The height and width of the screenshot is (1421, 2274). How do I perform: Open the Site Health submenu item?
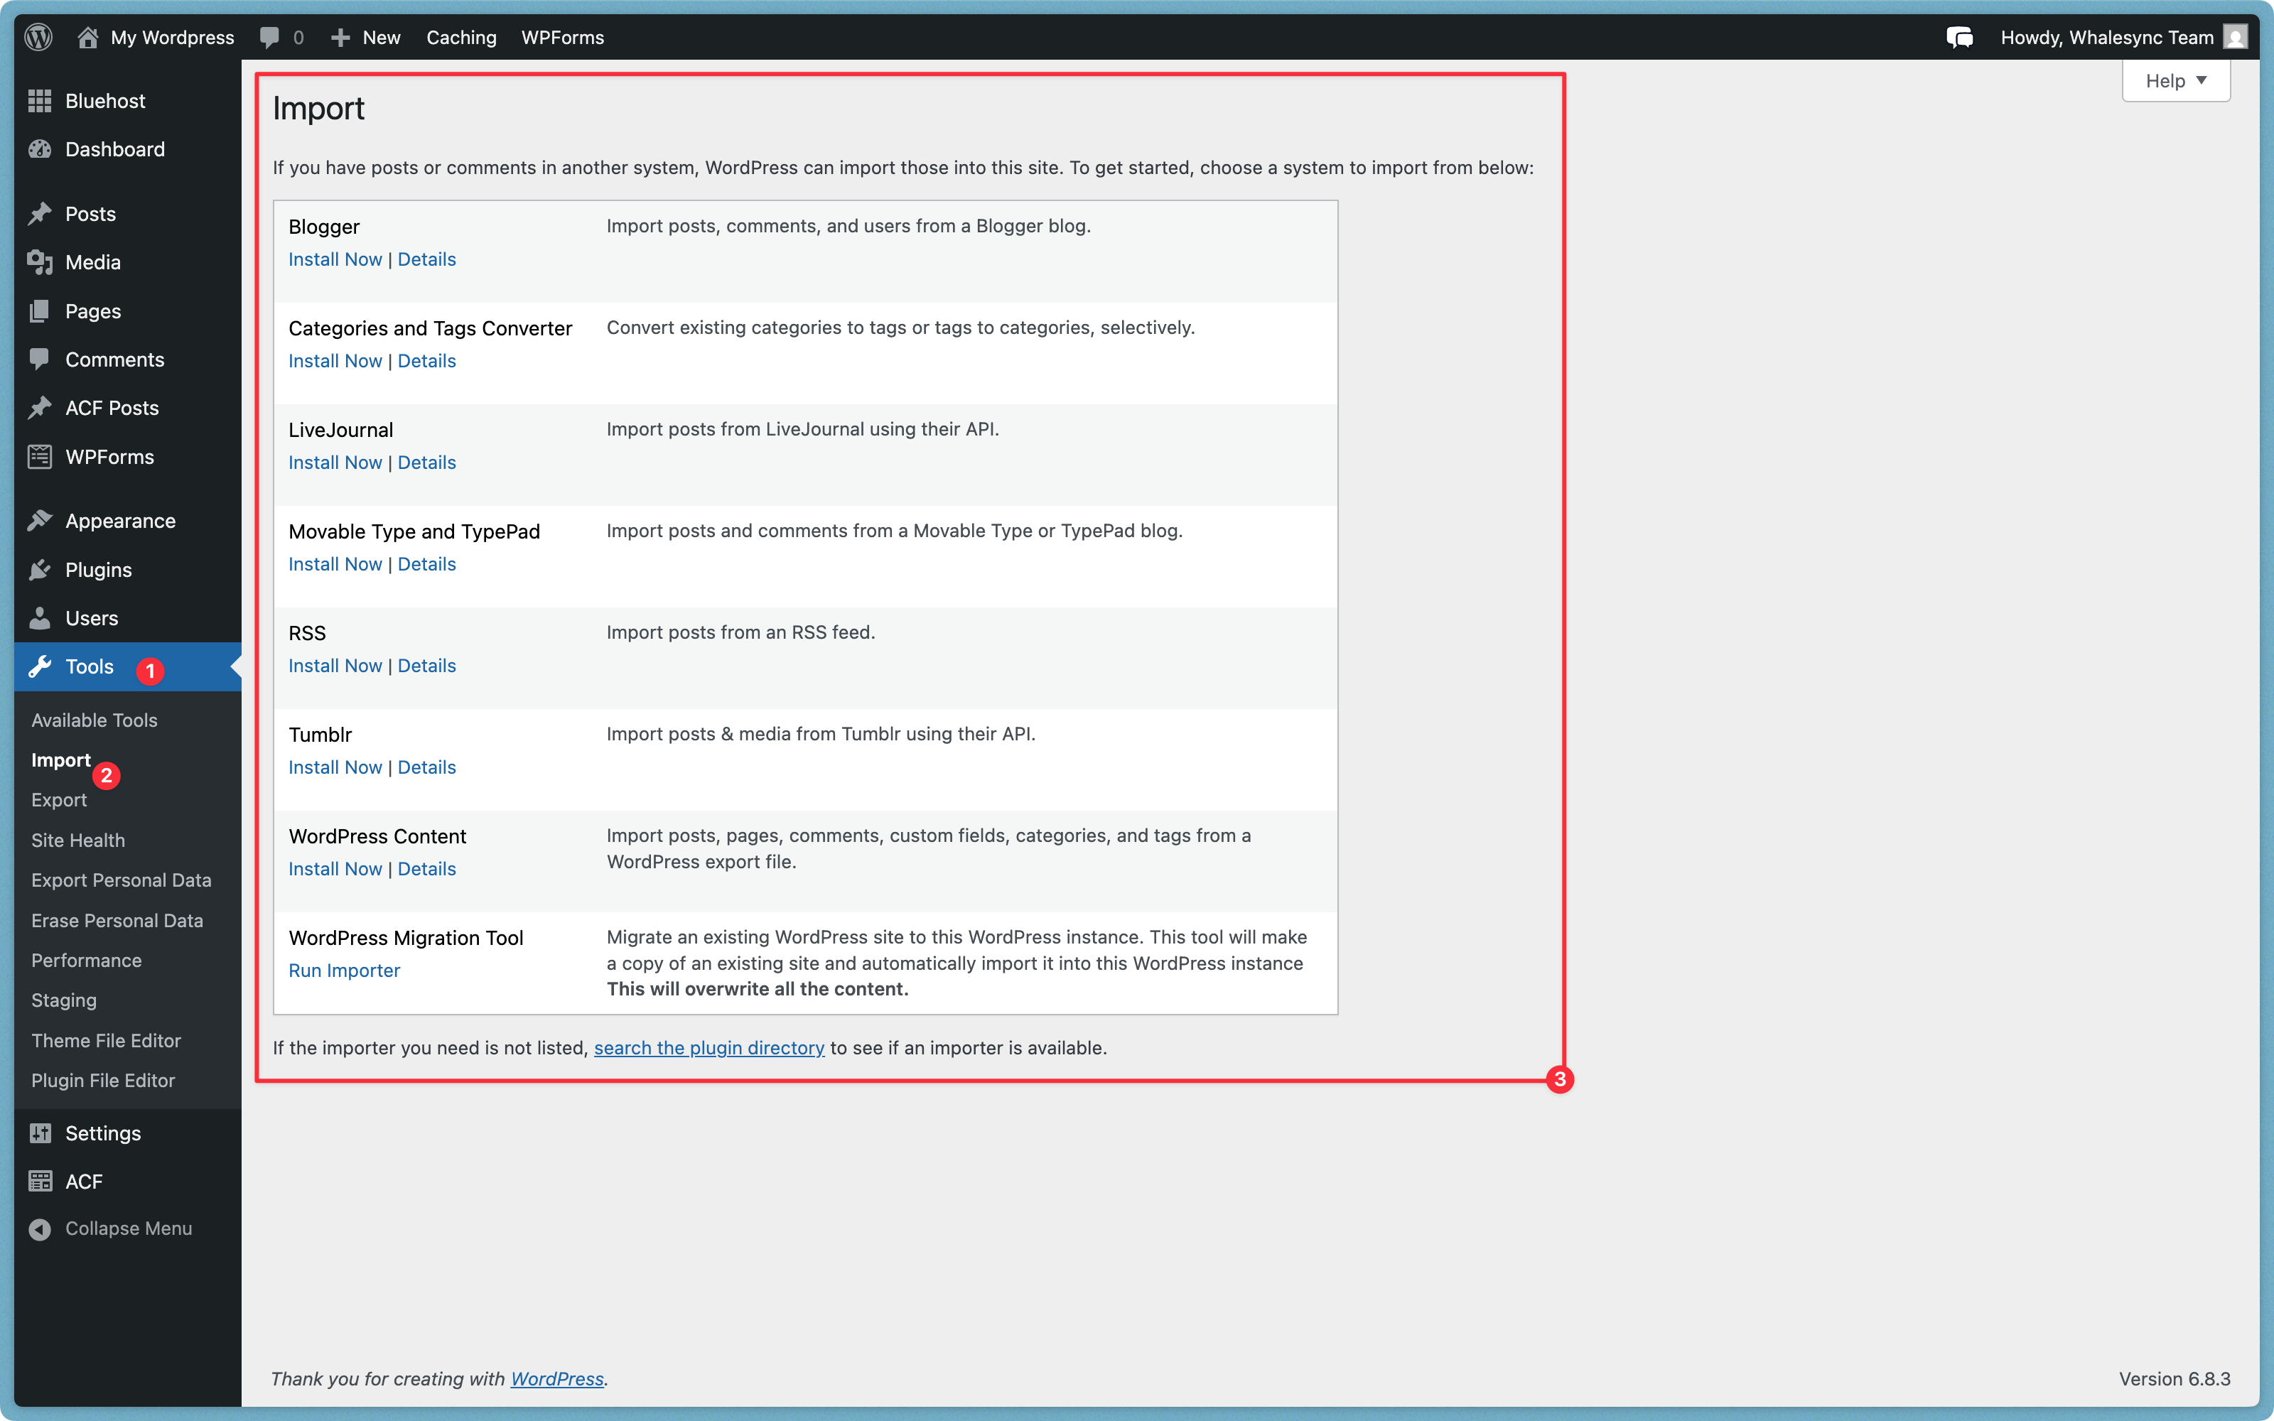coord(78,841)
